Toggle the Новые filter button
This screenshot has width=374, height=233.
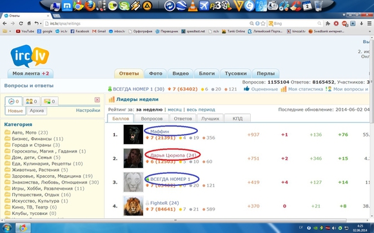point(15,111)
